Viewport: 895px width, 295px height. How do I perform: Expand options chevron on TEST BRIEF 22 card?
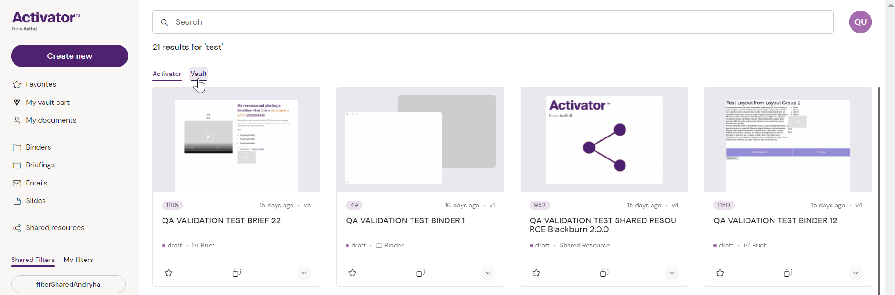point(304,273)
